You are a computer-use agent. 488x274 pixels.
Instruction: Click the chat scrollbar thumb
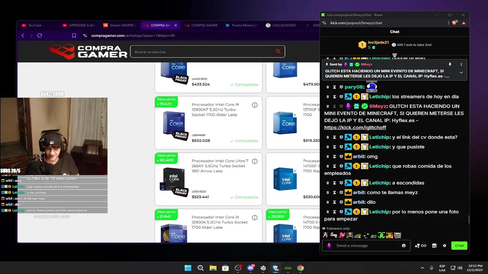coord(469,220)
